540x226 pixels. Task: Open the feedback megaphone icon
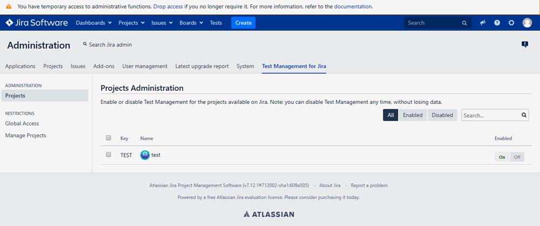(x=483, y=23)
